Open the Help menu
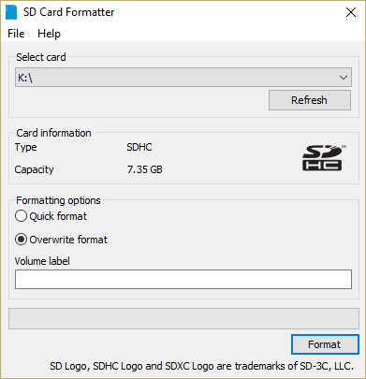This screenshot has width=366, height=379. point(49,34)
